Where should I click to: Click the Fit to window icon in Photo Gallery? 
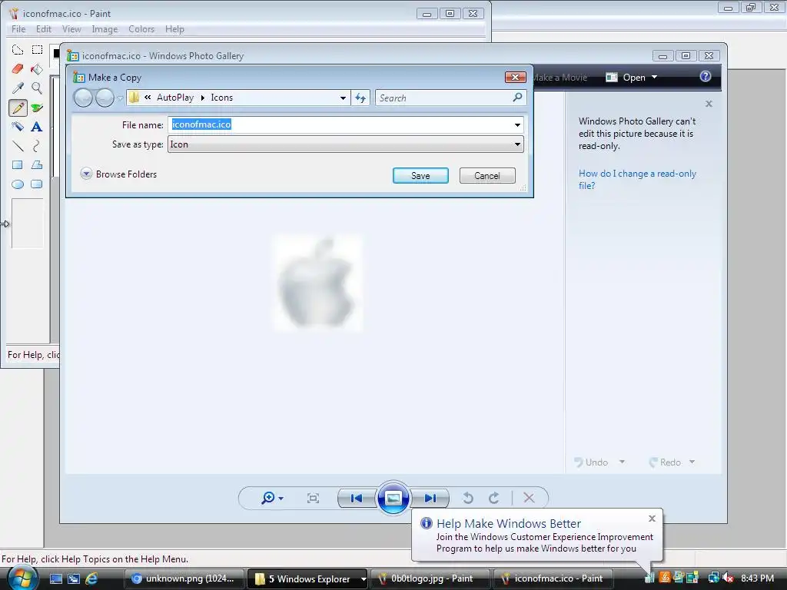(x=314, y=498)
